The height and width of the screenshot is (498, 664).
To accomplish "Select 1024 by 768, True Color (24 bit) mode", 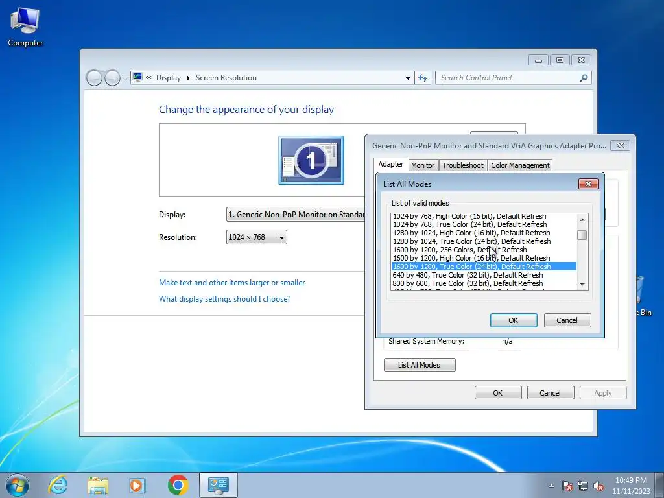I will click(x=484, y=224).
